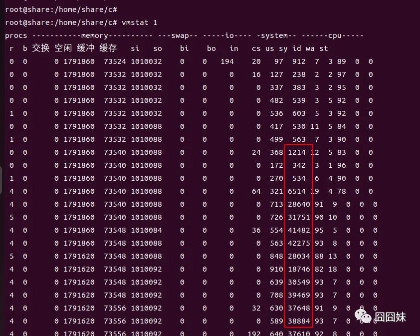Click the value 912 in first row

tap(299, 61)
